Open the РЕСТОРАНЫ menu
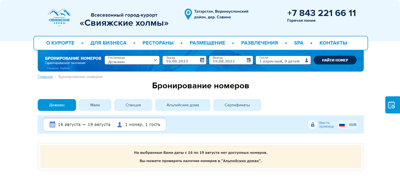Viewport: 400px width, 180px height. tap(158, 43)
